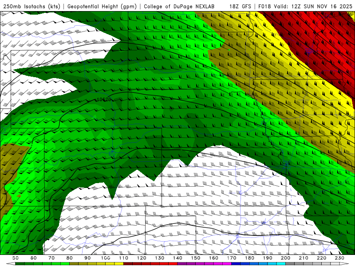Click the 60 label on the color scale
Image resolution: width=355 pixels, height=266 pixels.
34,258
